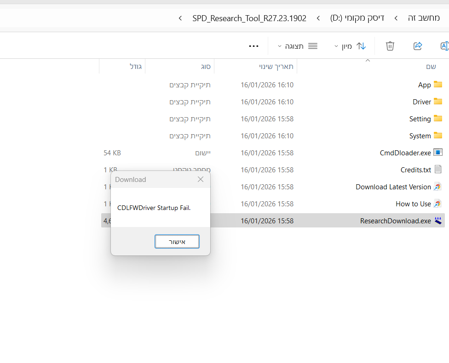This screenshot has width=449, height=363.
Task: Close the Download error dialog
Action: (x=200, y=180)
